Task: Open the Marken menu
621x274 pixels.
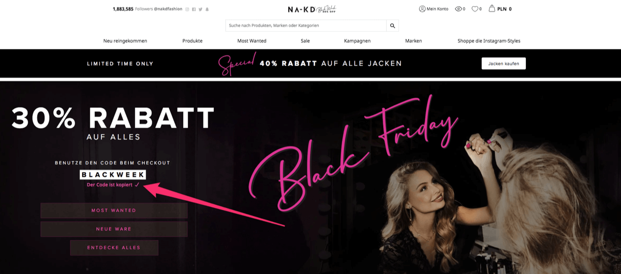Action: pyautogui.click(x=413, y=41)
